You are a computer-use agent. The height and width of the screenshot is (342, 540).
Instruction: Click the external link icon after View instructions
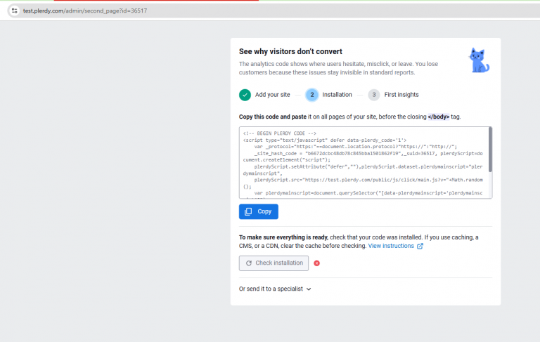(x=420, y=246)
